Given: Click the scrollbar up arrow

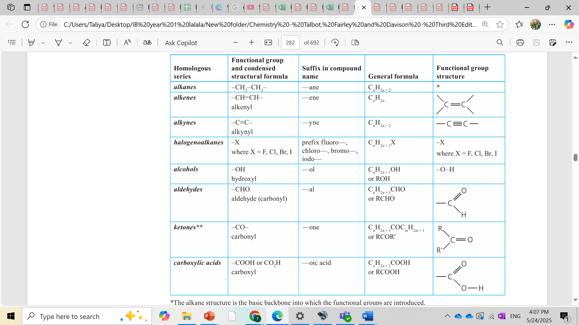Looking at the screenshot, I should tap(575, 57).
